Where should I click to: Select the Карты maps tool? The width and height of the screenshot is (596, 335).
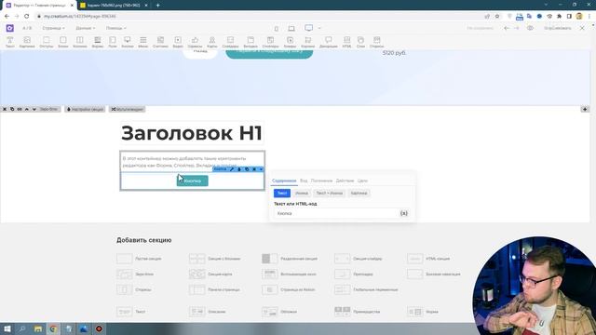coord(212,42)
